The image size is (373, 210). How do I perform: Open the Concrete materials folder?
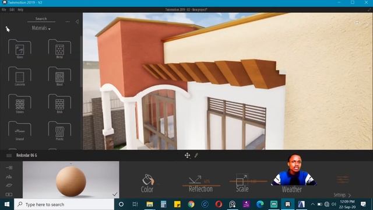pos(20,76)
